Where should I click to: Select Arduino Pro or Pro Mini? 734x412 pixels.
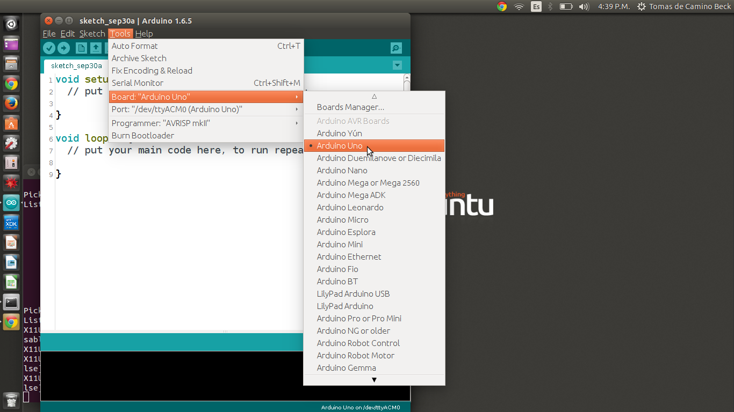[374, 318]
